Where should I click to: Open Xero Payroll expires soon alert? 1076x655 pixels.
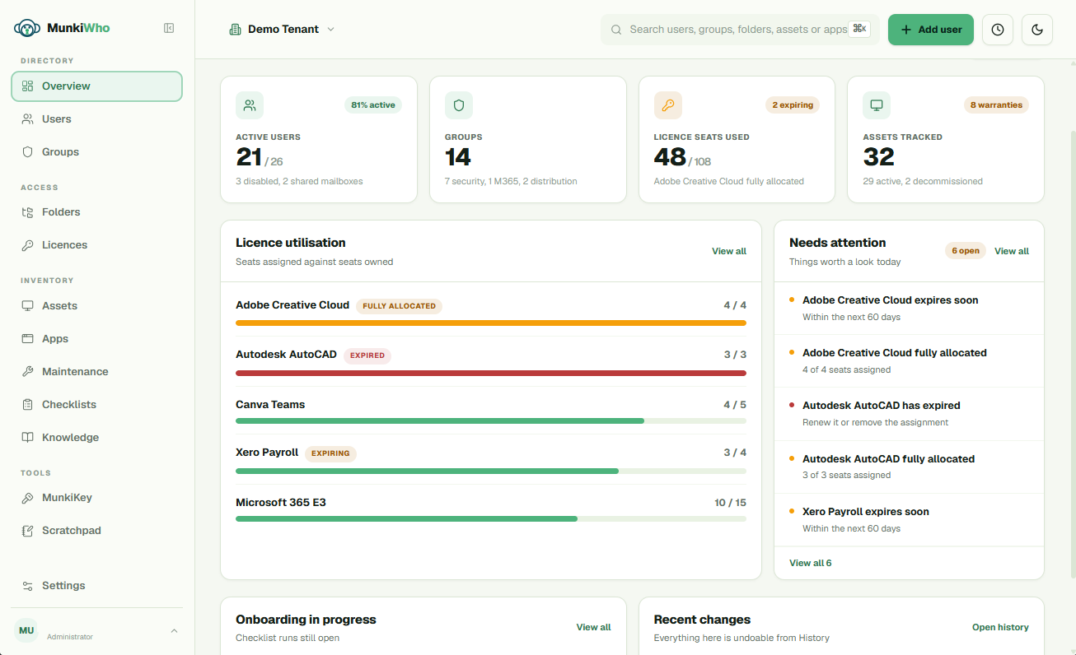click(909, 520)
